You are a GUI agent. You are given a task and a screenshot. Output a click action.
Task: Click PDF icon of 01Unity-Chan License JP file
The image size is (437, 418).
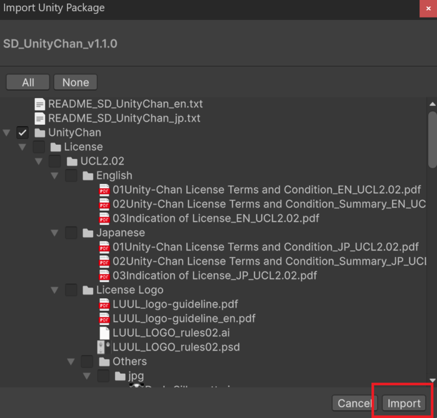(x=104, y=247)
